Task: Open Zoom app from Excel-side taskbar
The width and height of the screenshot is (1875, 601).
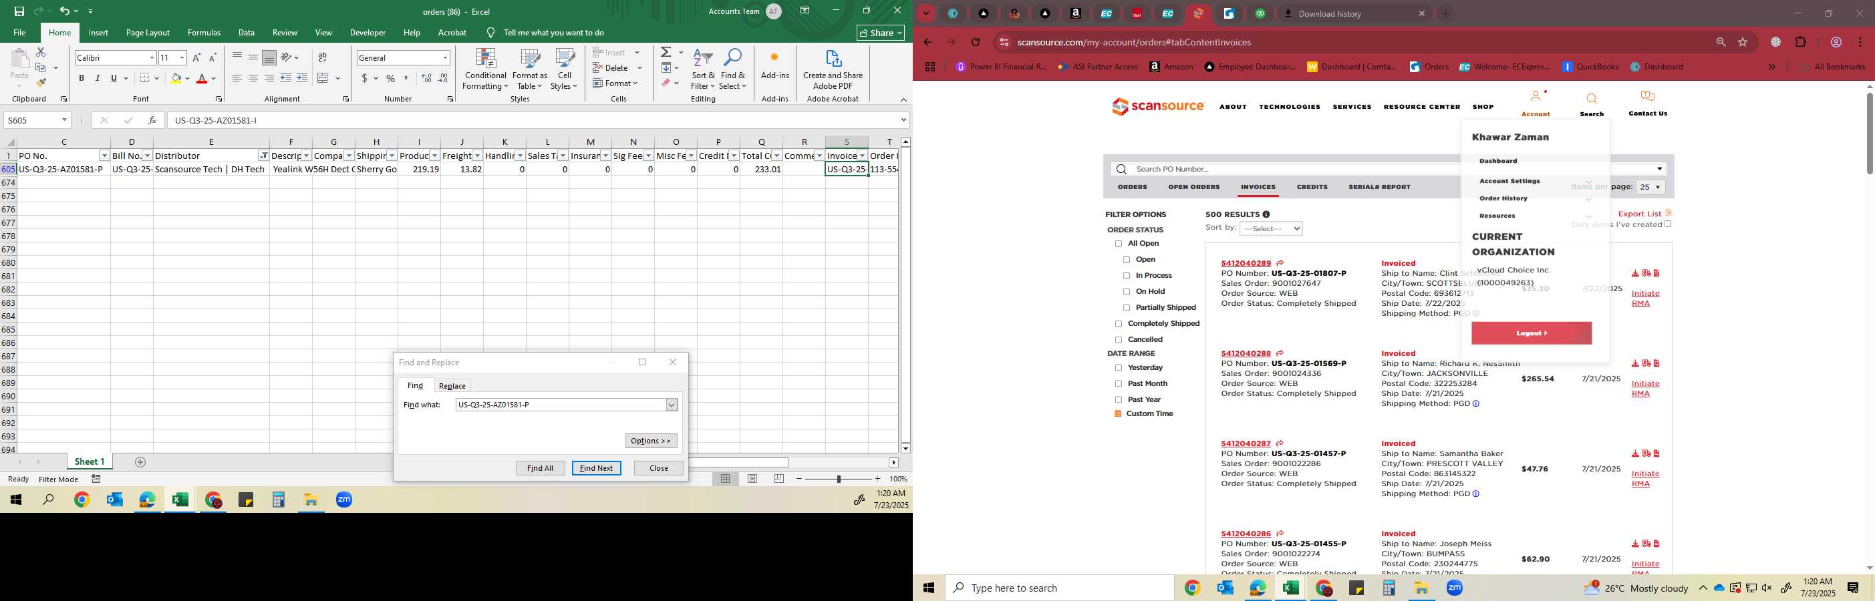Action: (x=344, y=500)
